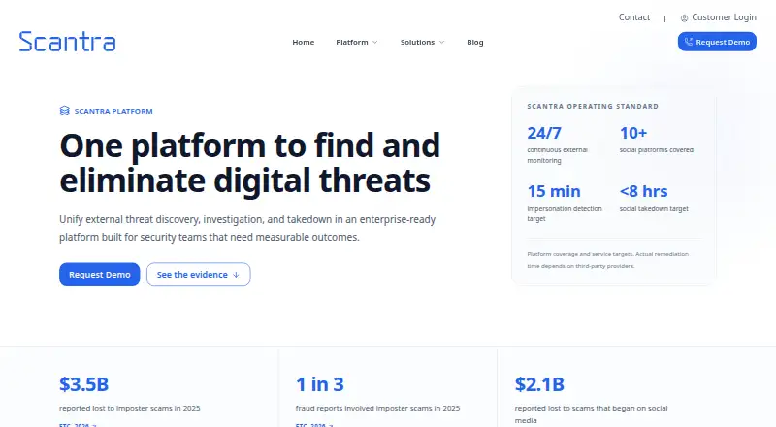Click the phone icon in Request Demo
The image size is (776, 427).
(689, 42)
